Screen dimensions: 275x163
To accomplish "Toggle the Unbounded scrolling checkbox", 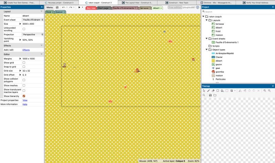I will point(24,29).
